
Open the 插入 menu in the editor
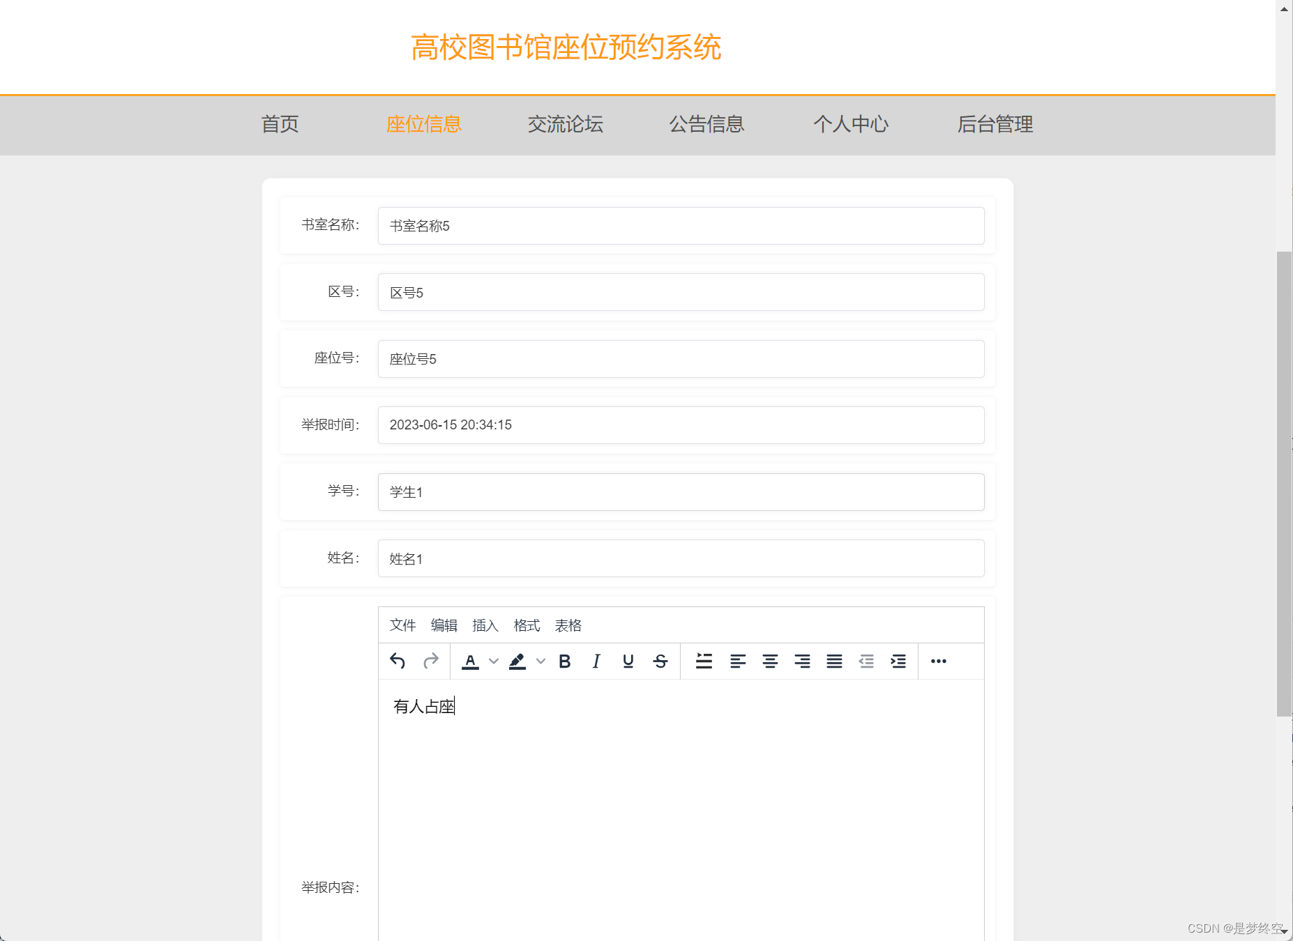tap(485, 625)
